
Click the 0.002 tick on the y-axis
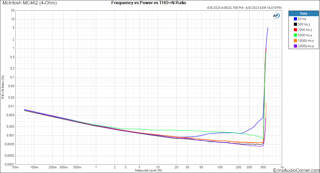coord(11,127)
